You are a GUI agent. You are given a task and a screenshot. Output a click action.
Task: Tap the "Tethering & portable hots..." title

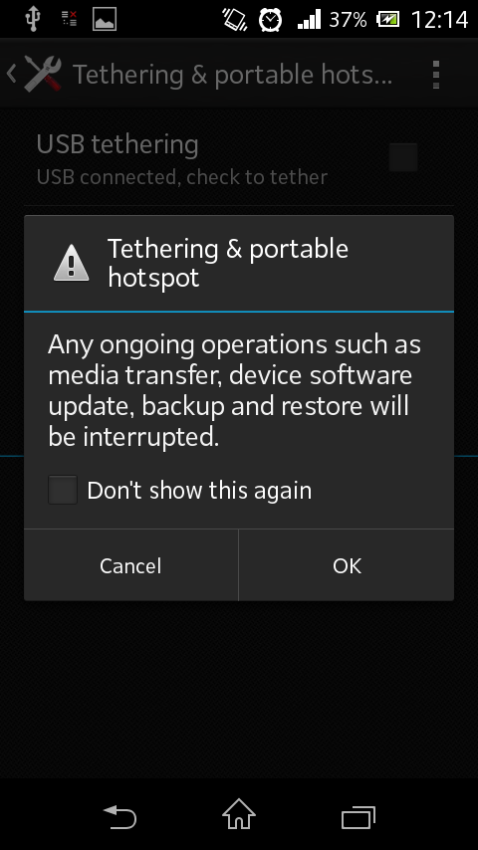click(232, 75)
